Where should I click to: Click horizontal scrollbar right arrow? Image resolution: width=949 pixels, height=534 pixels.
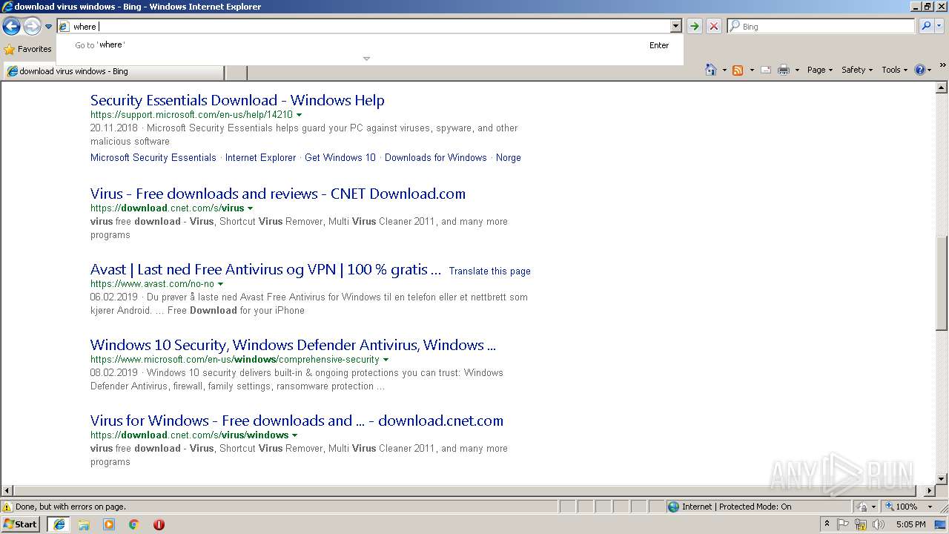pos(930,491)
